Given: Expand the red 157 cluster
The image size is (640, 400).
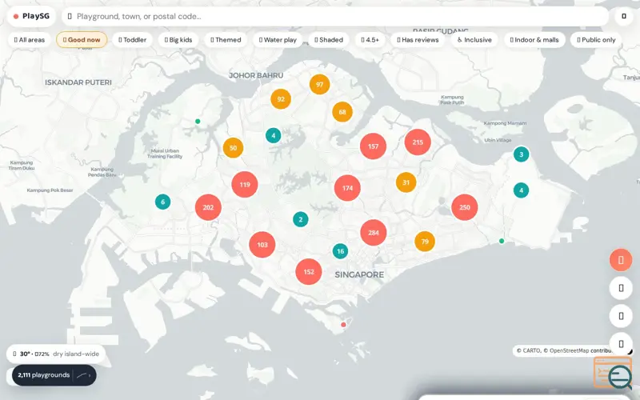Looking at the screenshot, I should pos(373,146).
